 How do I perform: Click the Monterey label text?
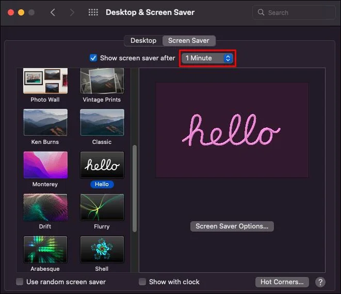[45, 184]
